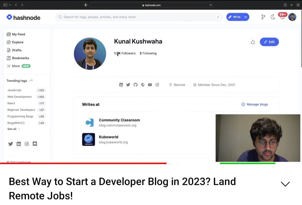Open the Safari privacy shield icon
Screen dimensions: 302x205
pos(86,5)
